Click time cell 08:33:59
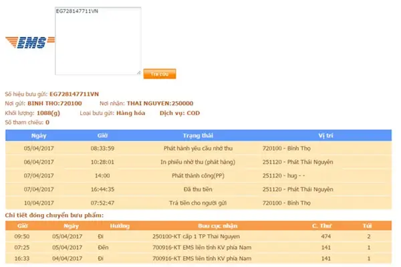Image resolution: width=401 pixels, height=267 pixels. point(102,148)
